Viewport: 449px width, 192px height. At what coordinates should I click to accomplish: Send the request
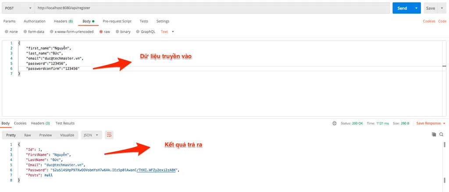click(x=402, y=8)
